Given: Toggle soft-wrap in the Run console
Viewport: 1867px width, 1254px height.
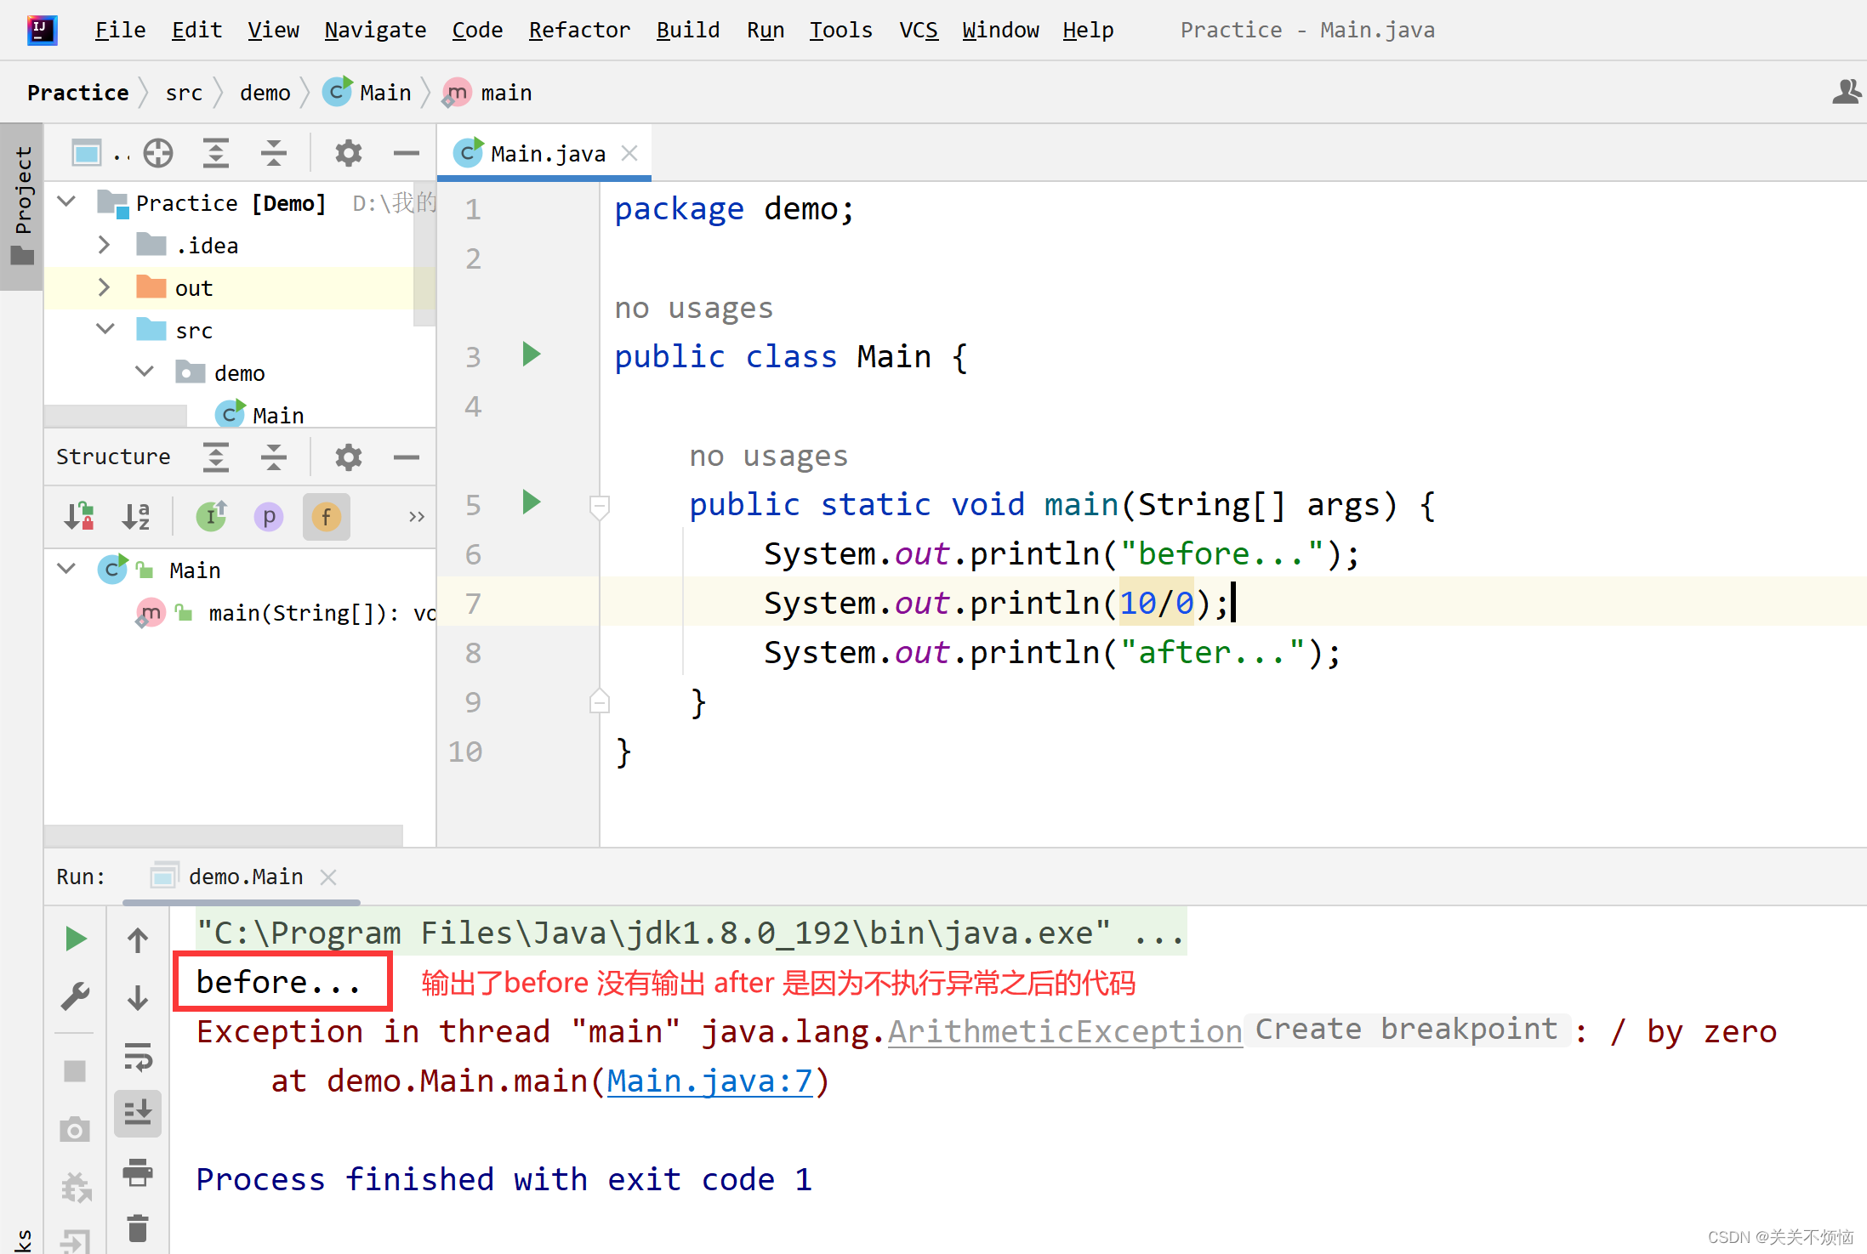Looking at the screenshot, I should pyautogui.click(x=138, y=1057).
